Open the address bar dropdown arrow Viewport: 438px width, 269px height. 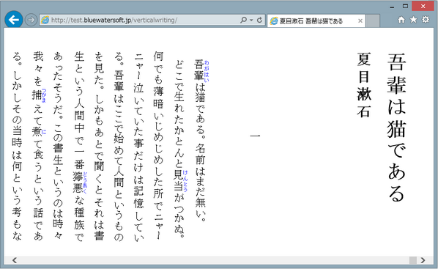pyautogui.click(x=251, y=20)
